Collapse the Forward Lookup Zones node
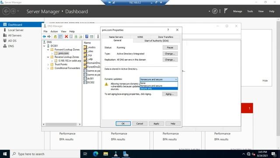The height and width of the screenshot is (158, 280). [x=48, y=50]
